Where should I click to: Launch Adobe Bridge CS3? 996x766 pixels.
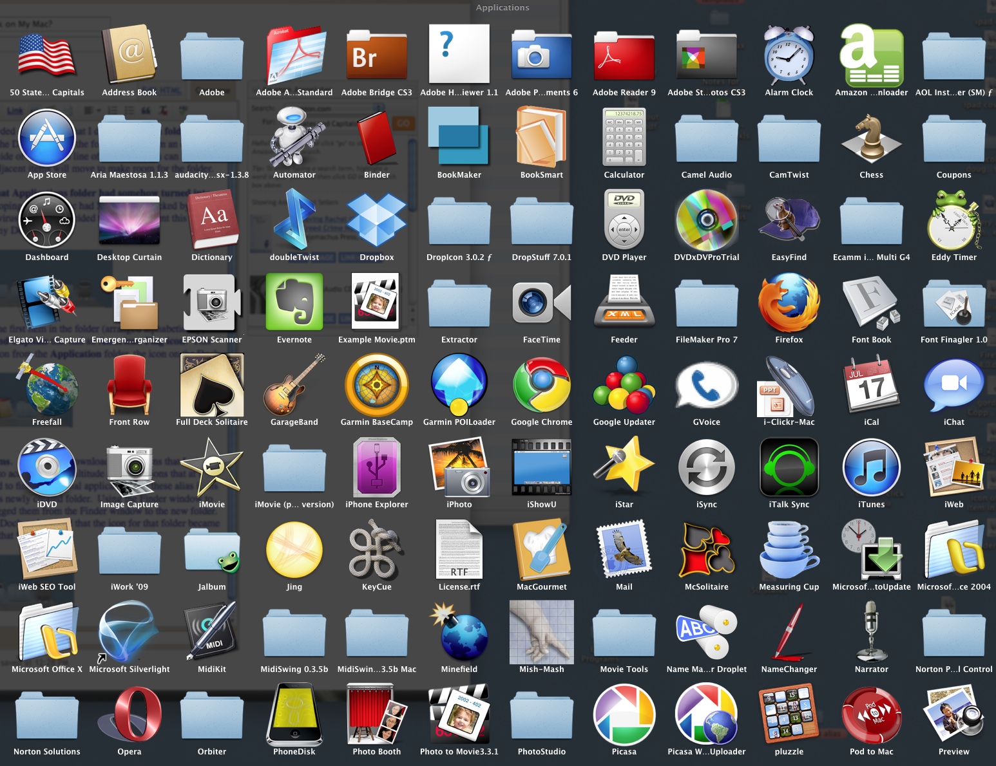pyautogui.click(x=377, y=55)
